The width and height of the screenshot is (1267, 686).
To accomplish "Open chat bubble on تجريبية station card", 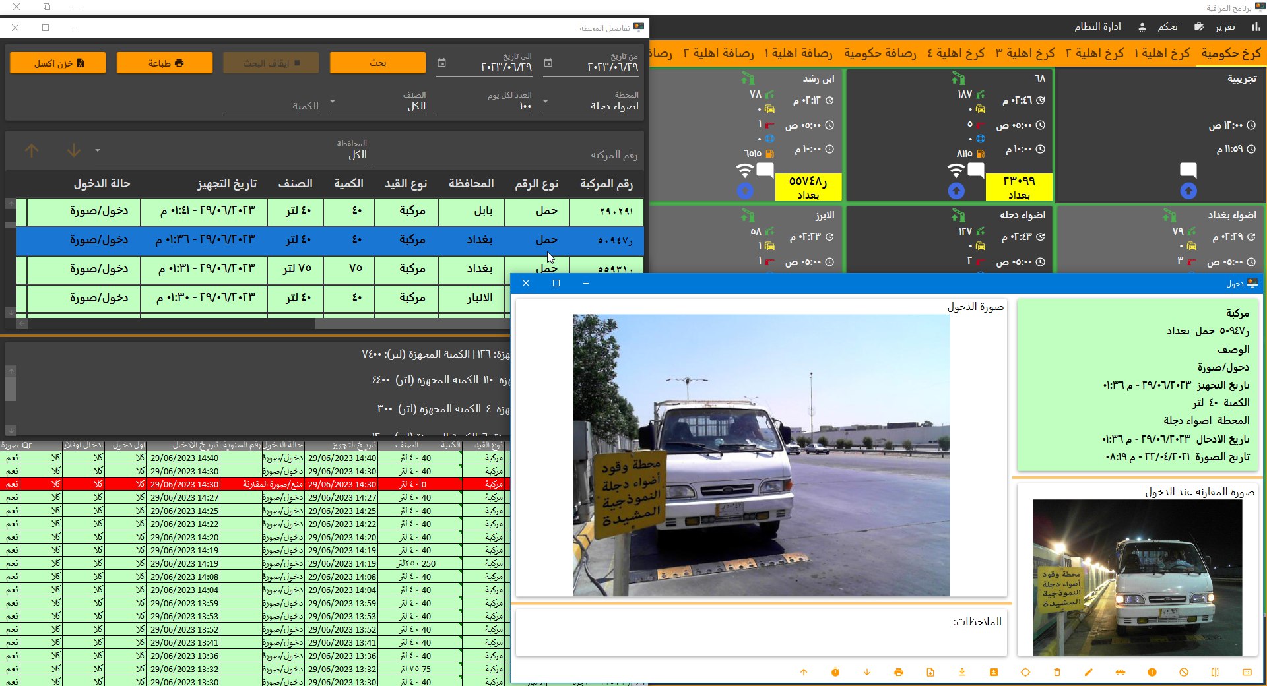I will [x=1188, y=171].
